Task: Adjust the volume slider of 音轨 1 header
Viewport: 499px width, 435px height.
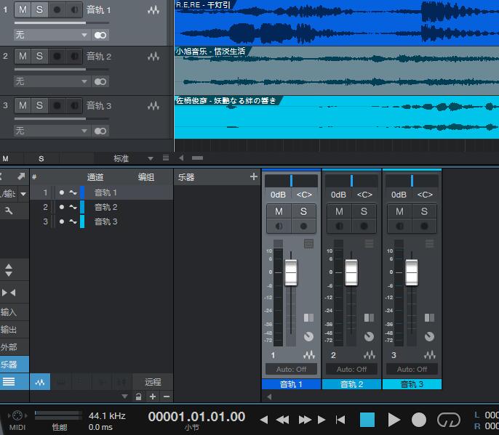Action: [62, 23]
